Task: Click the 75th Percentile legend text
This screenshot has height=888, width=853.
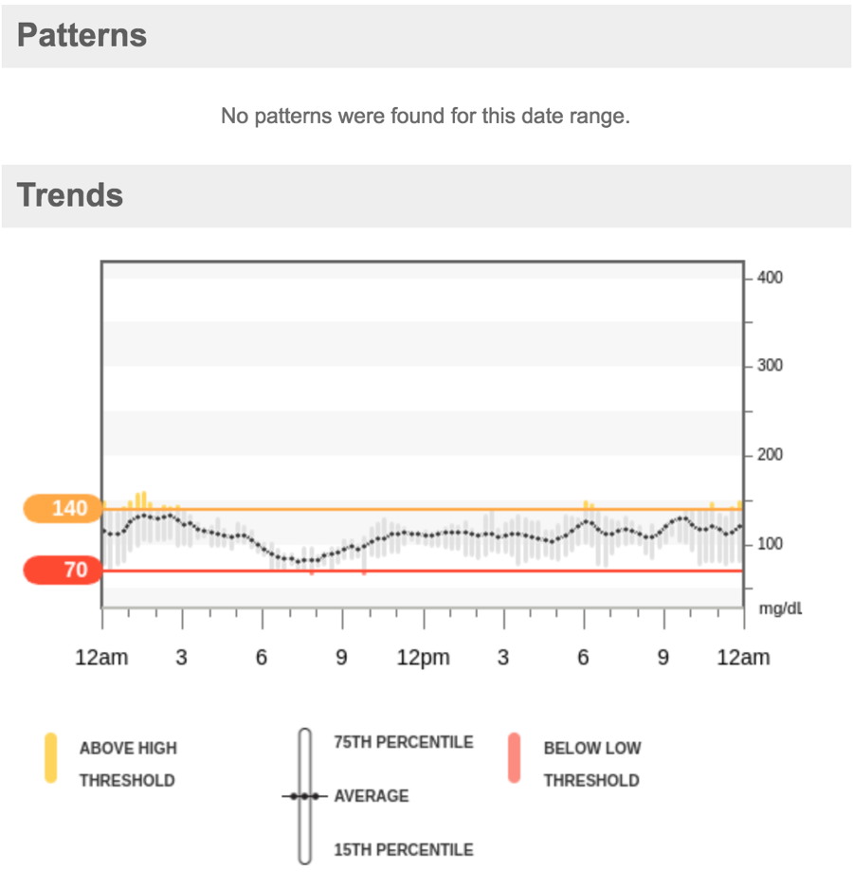Action: (403, 742)
